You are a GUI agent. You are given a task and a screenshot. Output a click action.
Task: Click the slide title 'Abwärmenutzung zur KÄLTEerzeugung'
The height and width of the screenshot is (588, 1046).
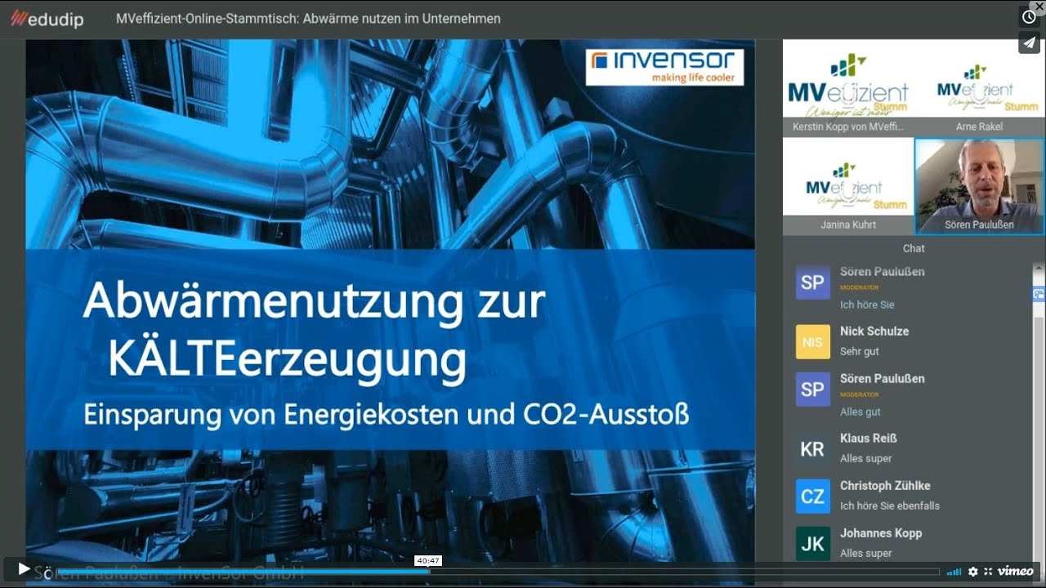coord(315,329)
